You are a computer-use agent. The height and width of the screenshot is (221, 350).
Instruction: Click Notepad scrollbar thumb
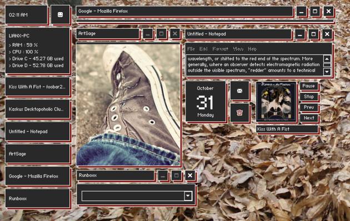tap(327, 66)
